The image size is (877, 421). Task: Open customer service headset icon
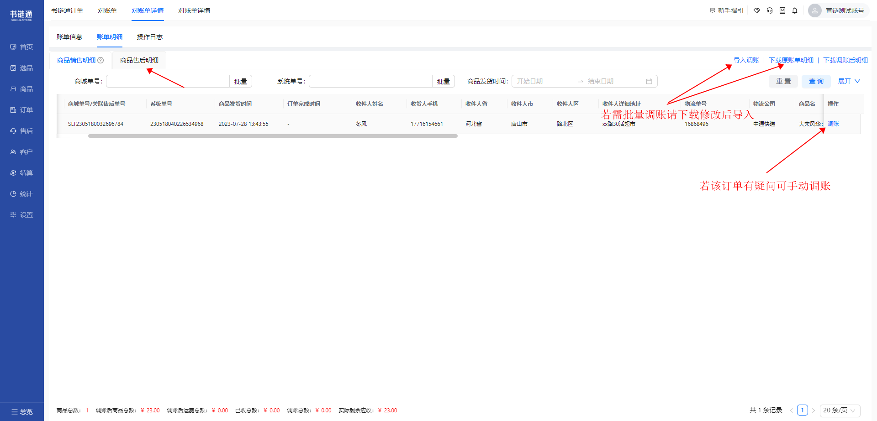pyautogui.click(x=770, y=10)
